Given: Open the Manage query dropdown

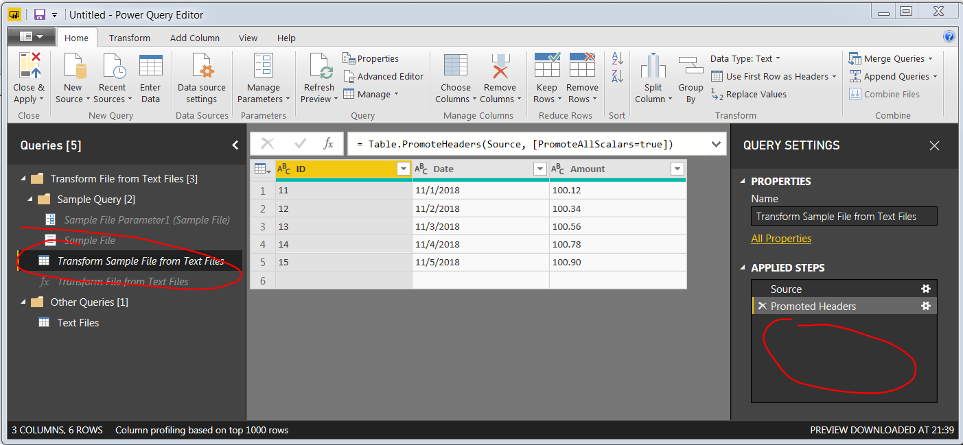Looking at the screenshot, I should click(371, 95).
